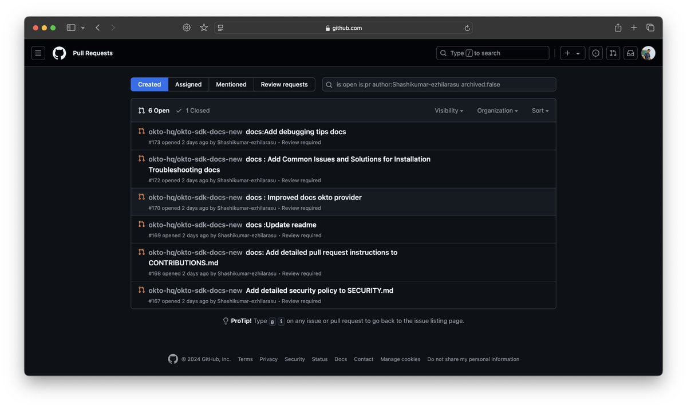
Task: Go forward with Safari forward arrow
Action: (113, 28)
